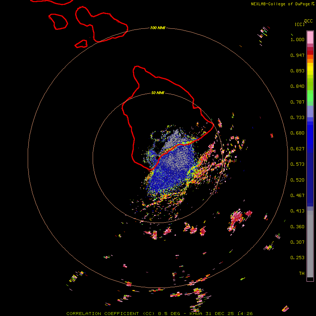
Task: Click the 0.573 value on the color scale
Action: tap(297, 164)
